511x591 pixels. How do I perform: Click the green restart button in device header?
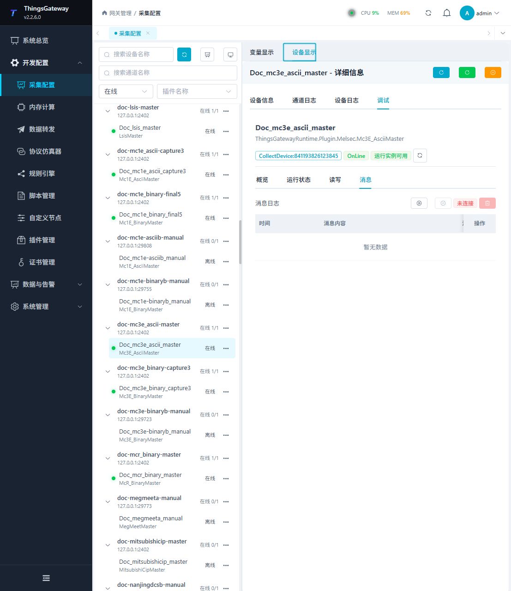[467, 72]
